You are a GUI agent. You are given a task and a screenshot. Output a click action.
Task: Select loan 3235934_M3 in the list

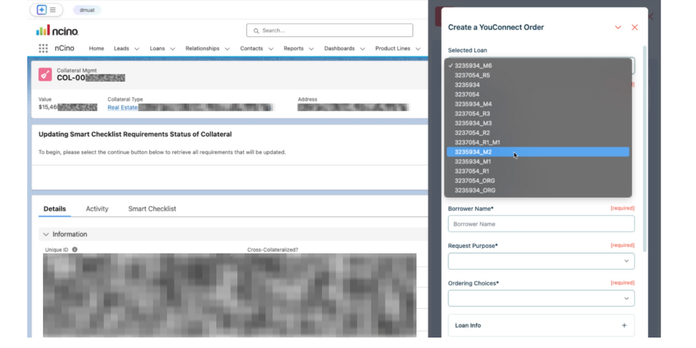tap(538, 123)
